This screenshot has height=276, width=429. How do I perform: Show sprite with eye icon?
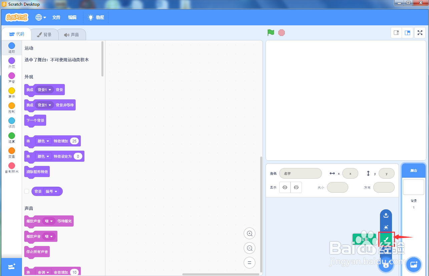coord(285,187)
